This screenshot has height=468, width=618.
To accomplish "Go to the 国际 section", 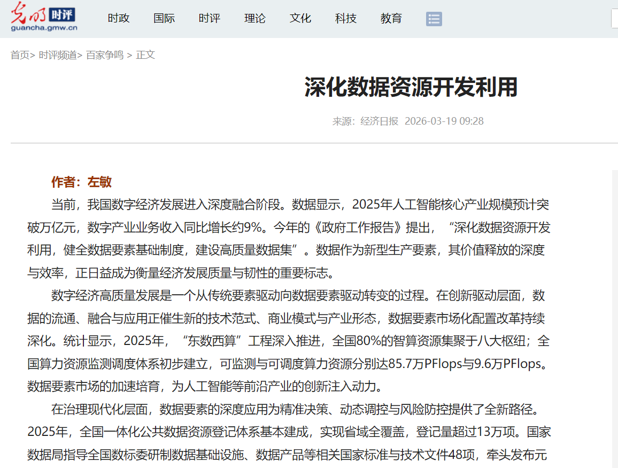I will tap(164, 18).
